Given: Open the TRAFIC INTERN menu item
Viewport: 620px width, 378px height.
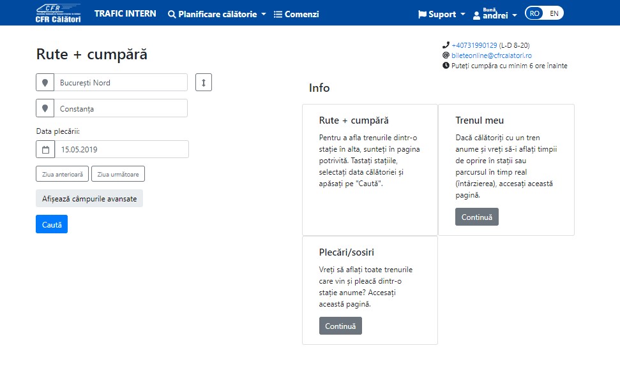Looking at the screenshot, I should pos(125,14).
